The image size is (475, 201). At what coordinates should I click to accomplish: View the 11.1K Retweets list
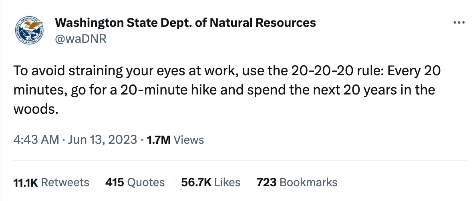click(x=51, y=183)
